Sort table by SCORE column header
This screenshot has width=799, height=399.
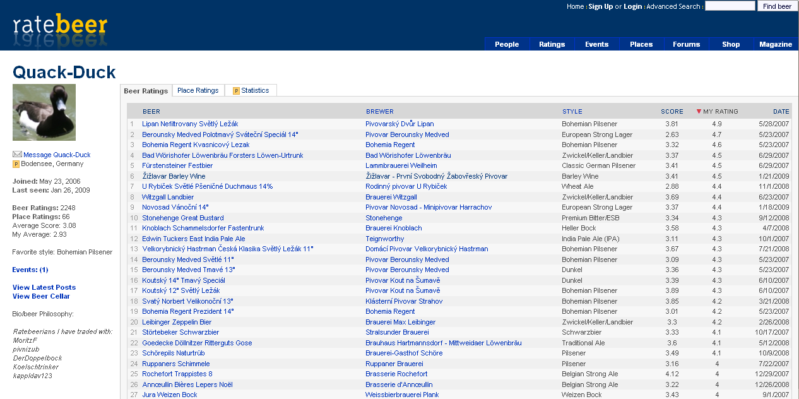672,112
